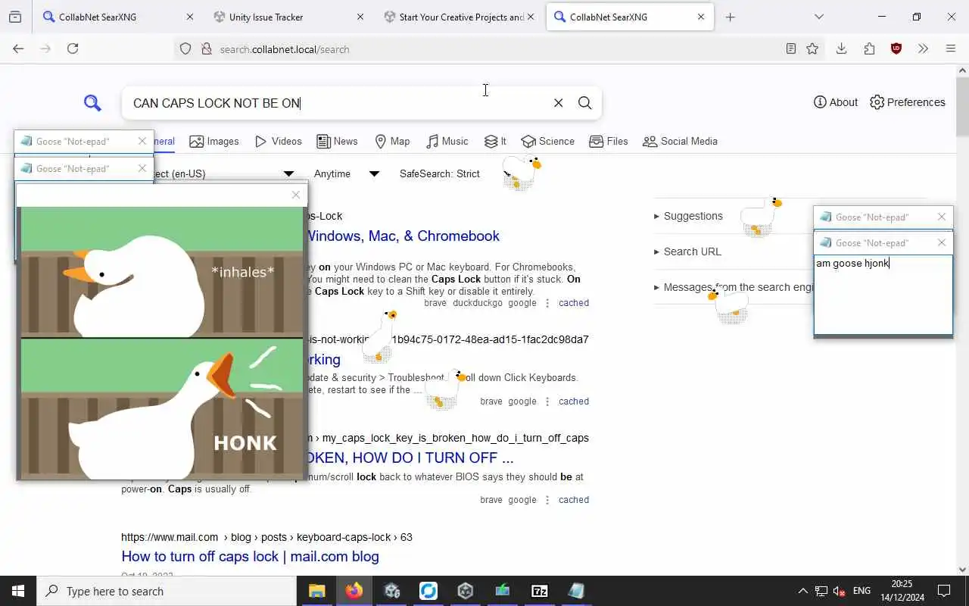The width and height of the screenshot is (969, 606).
Task: Open the About page
Action: click(836, 102)
